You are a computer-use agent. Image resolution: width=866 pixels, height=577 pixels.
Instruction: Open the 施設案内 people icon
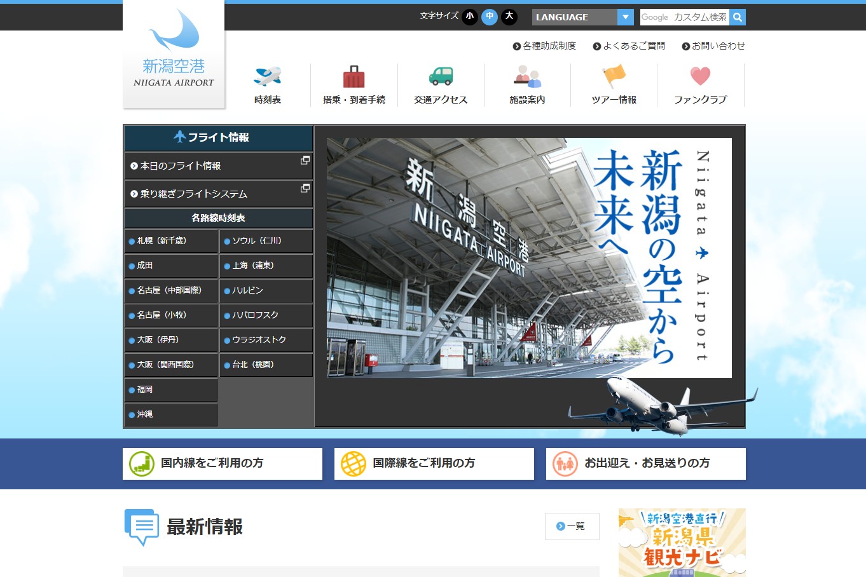tap(527, 76)
